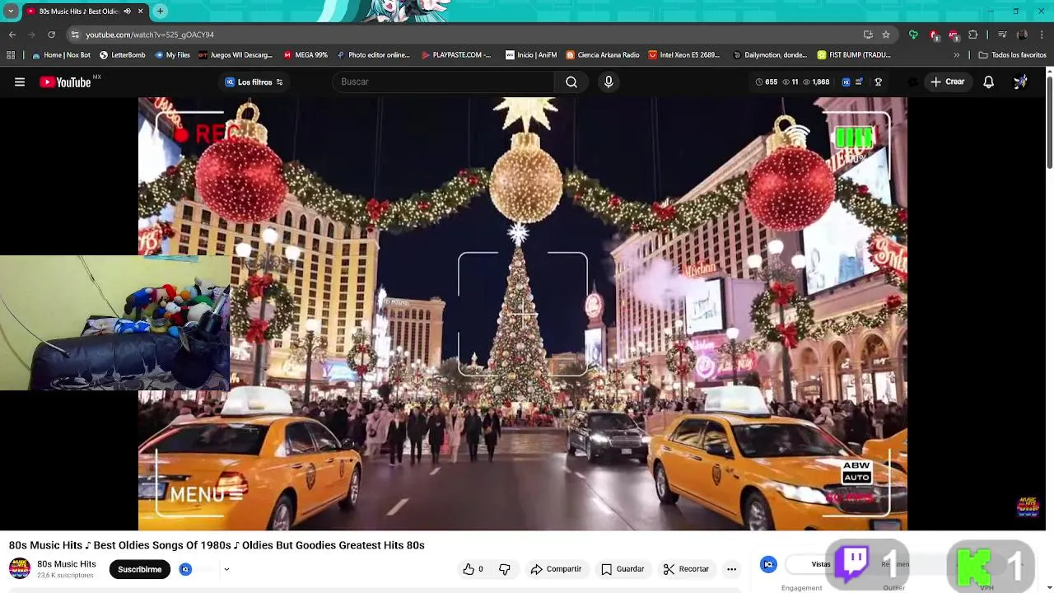The width and height of the screenshot is (1054, 593).
Task: Dislike the video with thumbs down
Action: pyautogui.click(x=505, y=569)
